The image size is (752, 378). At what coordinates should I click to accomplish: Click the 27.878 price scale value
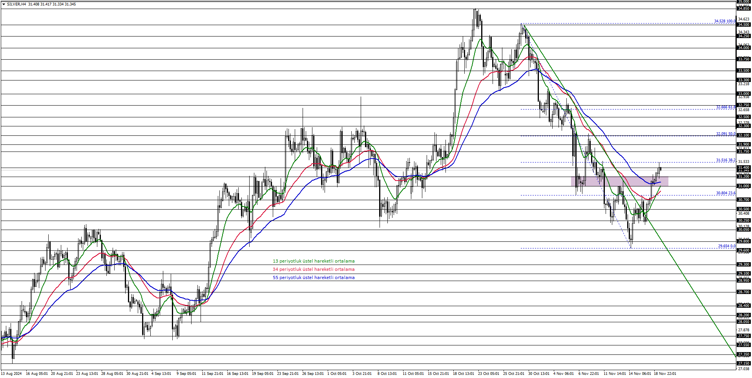(744, 330)
